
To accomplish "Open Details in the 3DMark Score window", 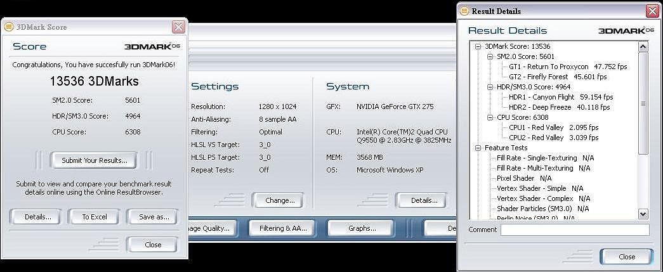I will point(35,217).
